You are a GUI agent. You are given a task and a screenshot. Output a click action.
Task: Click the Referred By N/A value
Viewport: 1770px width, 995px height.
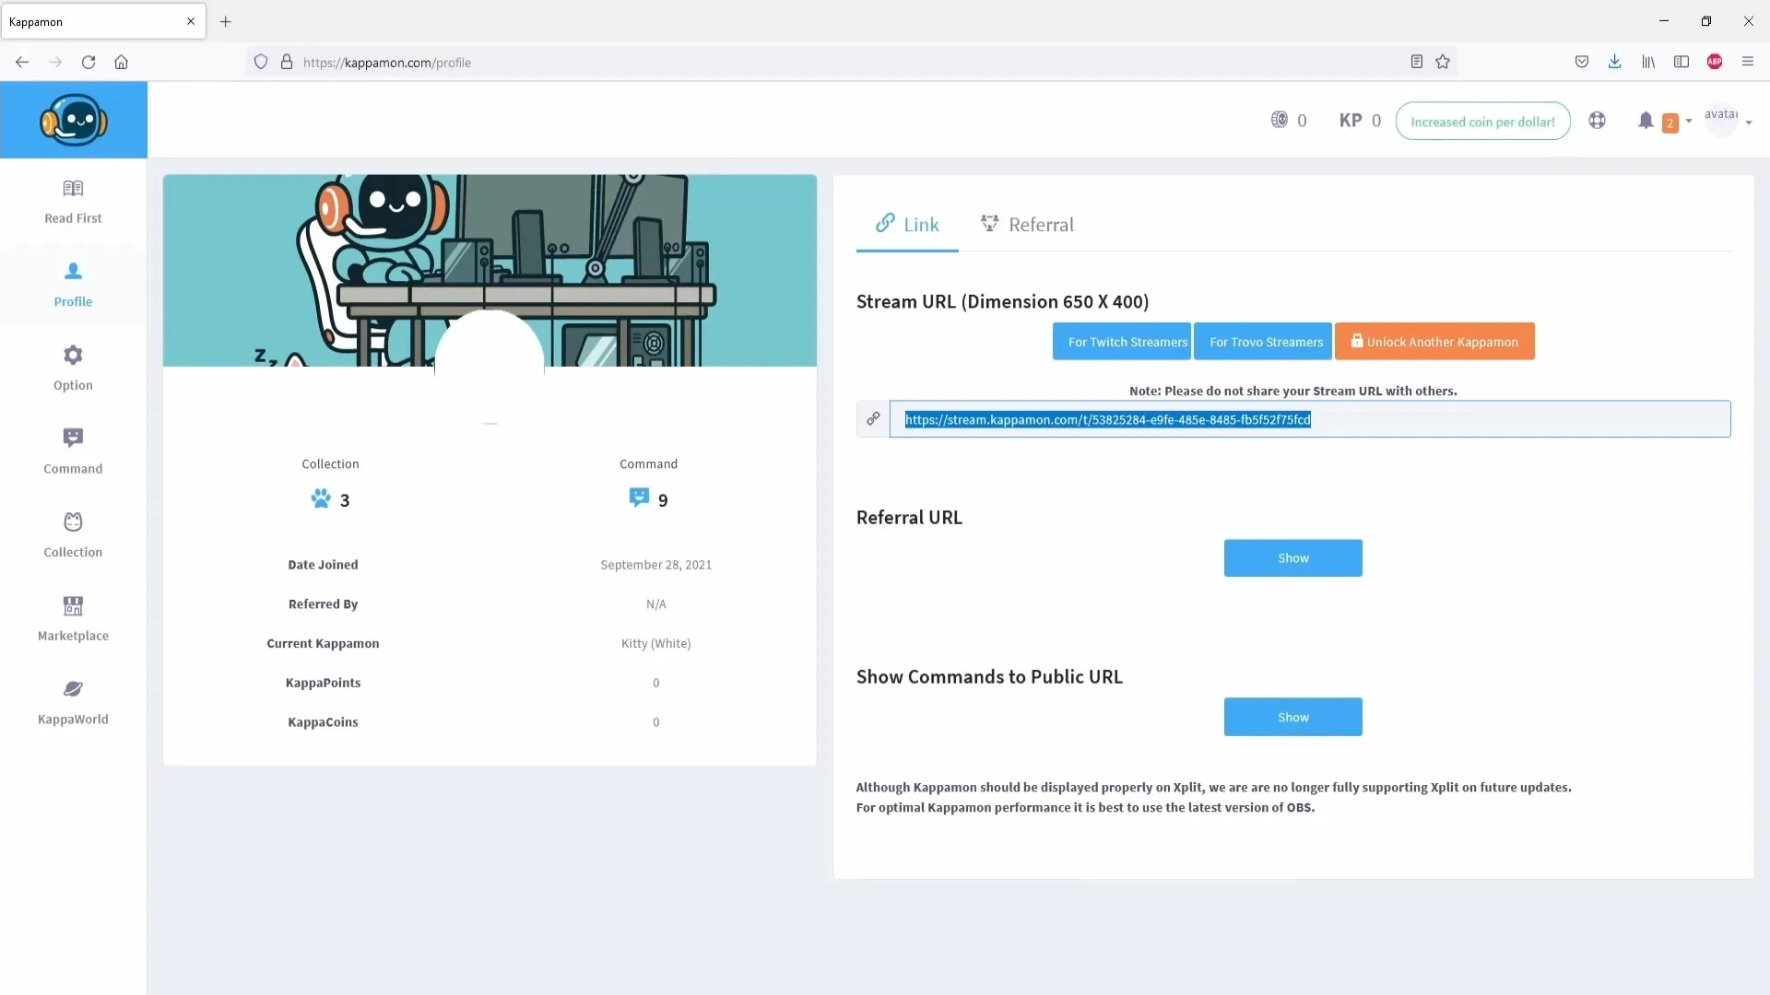pos(656,604)
